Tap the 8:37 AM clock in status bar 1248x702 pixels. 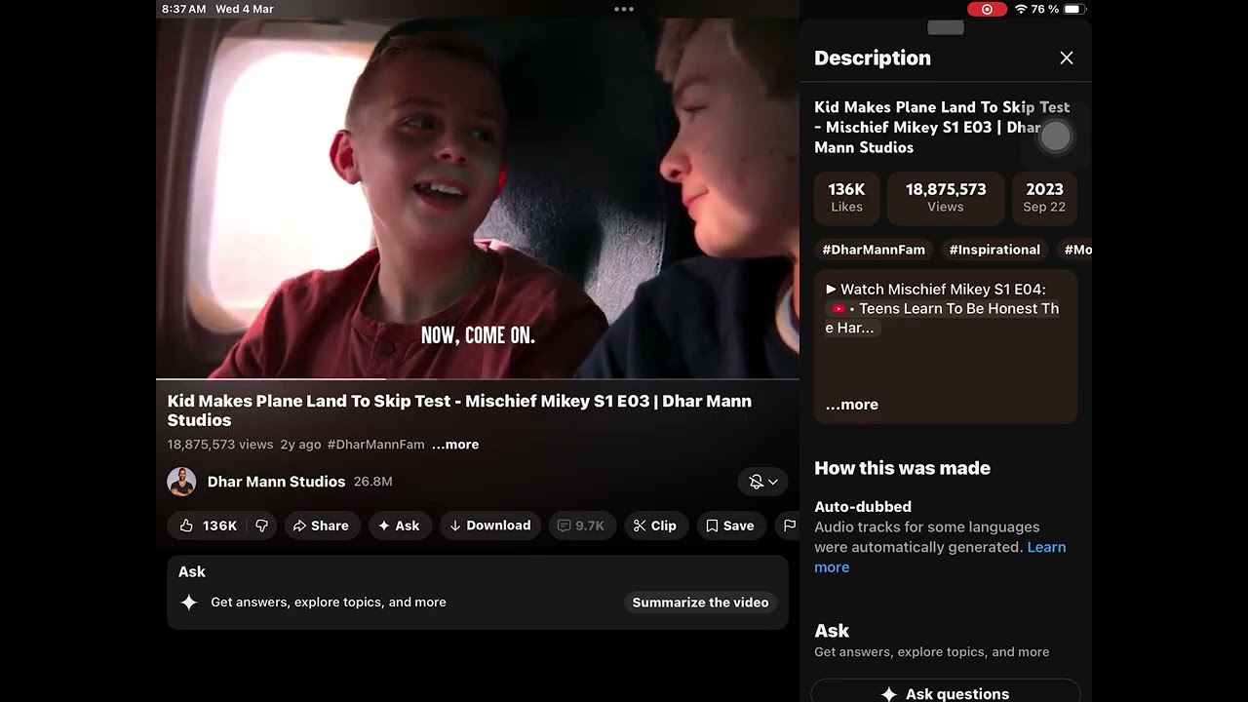[184, 9]
